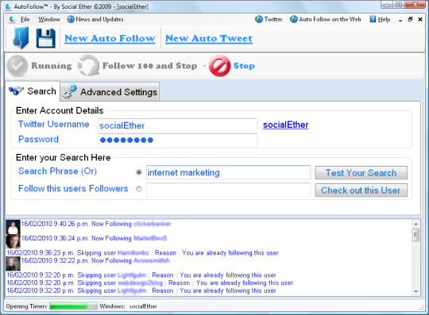Click the Help book icon
The image size is (429, 315).
coord(373,19)
